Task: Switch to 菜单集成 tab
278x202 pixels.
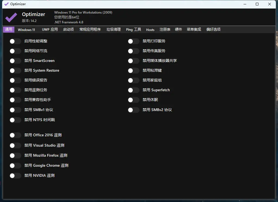Action: point(194,30)
